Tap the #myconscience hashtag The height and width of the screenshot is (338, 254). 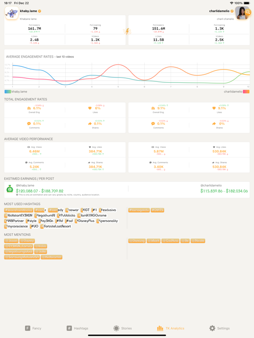[16, 226]
